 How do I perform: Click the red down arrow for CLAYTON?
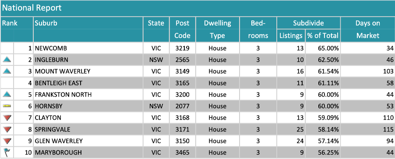[7, 118]
